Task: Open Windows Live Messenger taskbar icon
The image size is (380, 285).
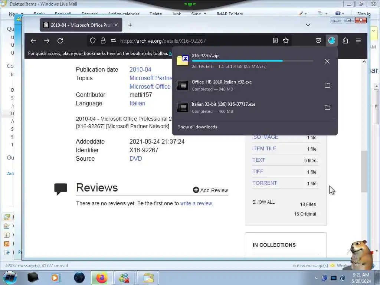Action: coord(124,278)
